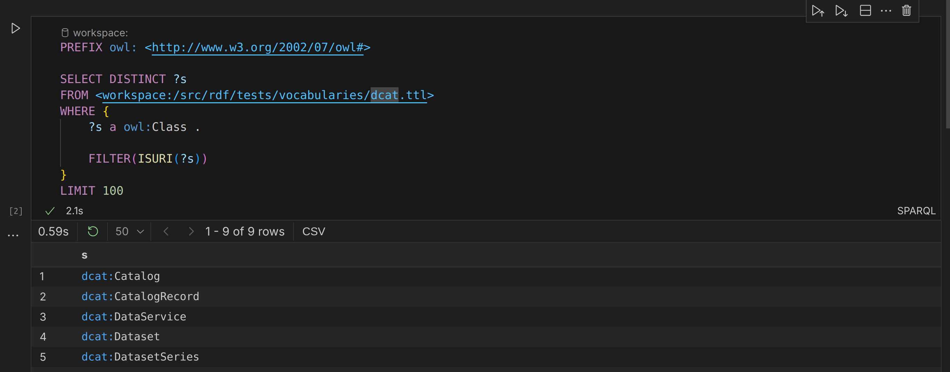Open the rows-per-page dropdown showing 50
The height and width of the screenshot is (372, 950).
tap(128, 231)
